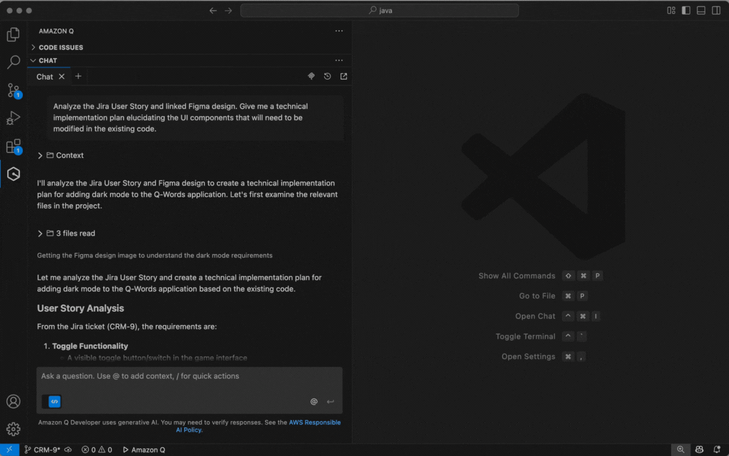Open the Source Control view
Viewport: 729px width, 456px height.
pyautogui.click(x=13, y=90)
